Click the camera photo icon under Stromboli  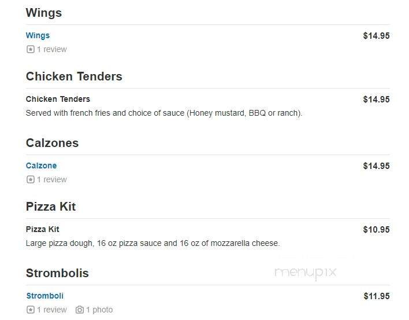coord(80,310)
